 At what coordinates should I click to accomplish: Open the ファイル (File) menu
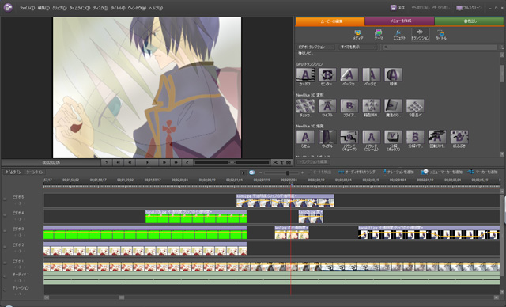[27, 8]
